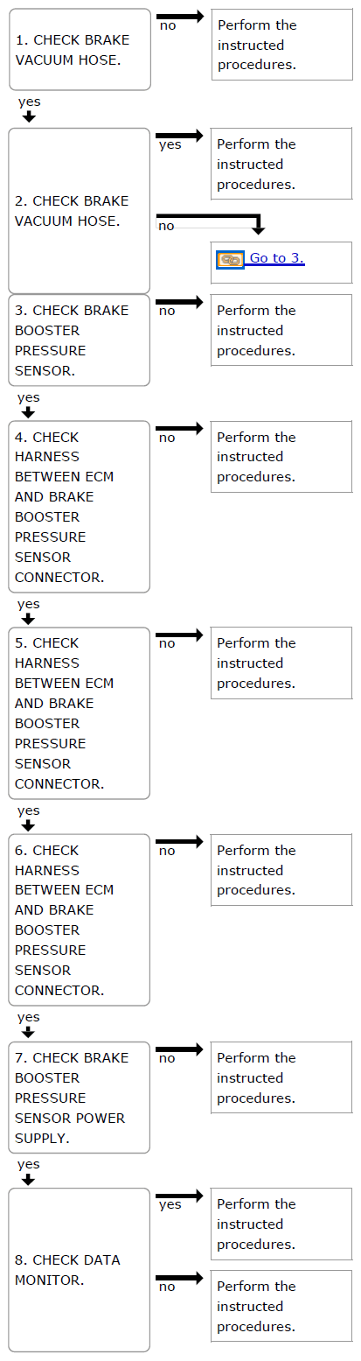361x1361 pixels.
Task: Select step 5 Check Harness box
Action: pyautogui.click(x=80, y=713)
